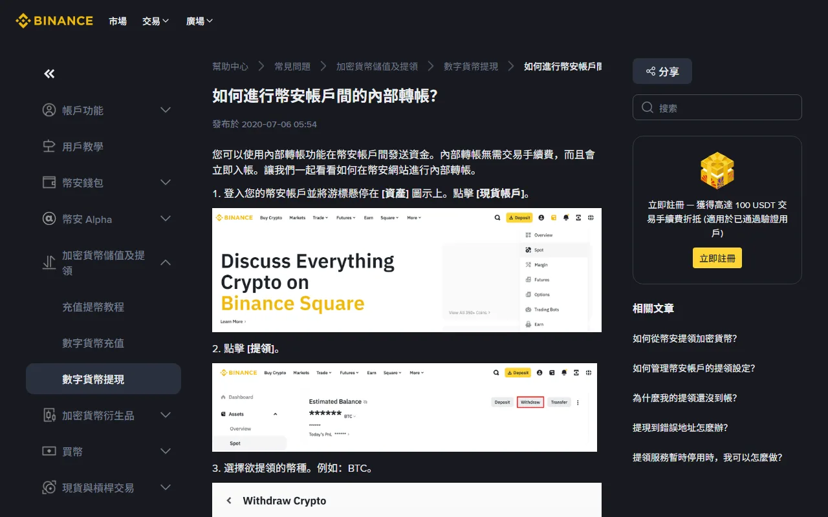Click the step 2 screenshot showing Withdraw button
Image resolution: width=828 pixels, height=517 pixels.
pos(404,407)
